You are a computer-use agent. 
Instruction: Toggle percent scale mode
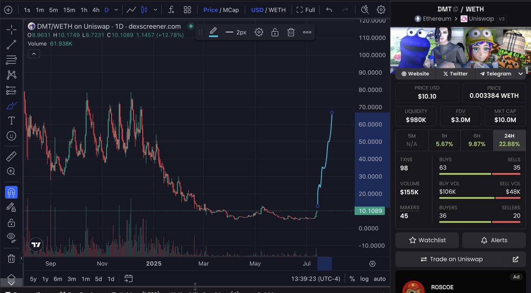pyautogui.click(x=352, y=279)
